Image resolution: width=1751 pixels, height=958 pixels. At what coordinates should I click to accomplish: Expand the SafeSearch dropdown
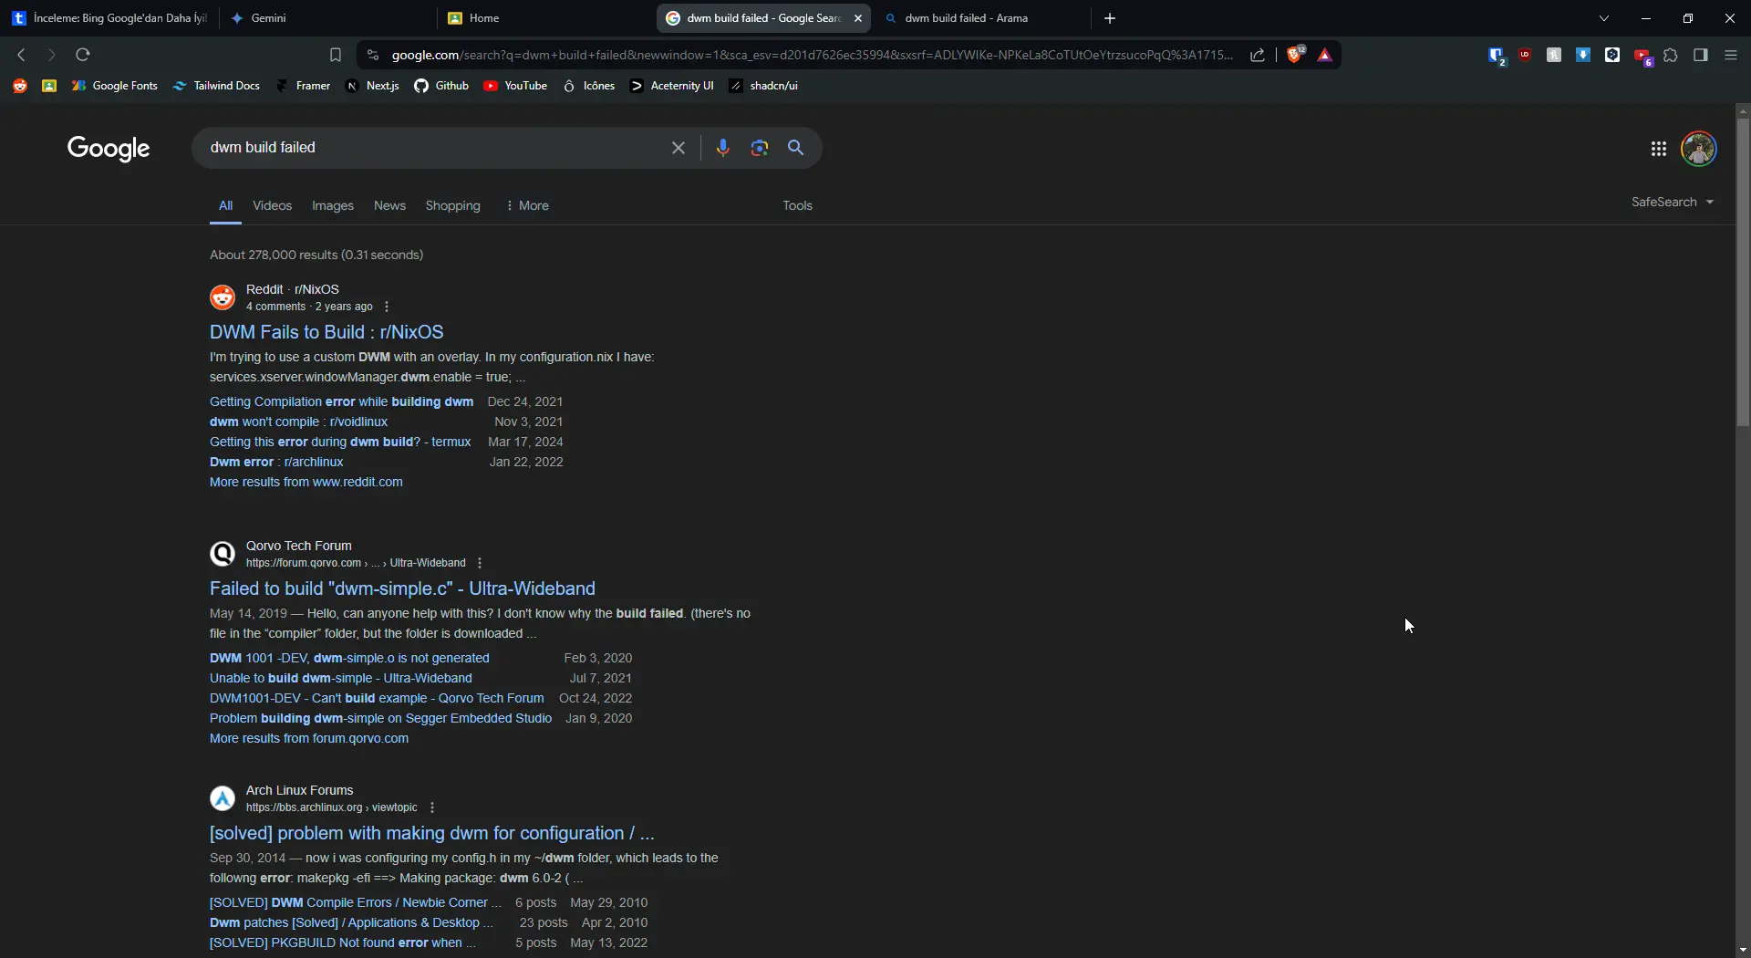(x=1673, y=202)
